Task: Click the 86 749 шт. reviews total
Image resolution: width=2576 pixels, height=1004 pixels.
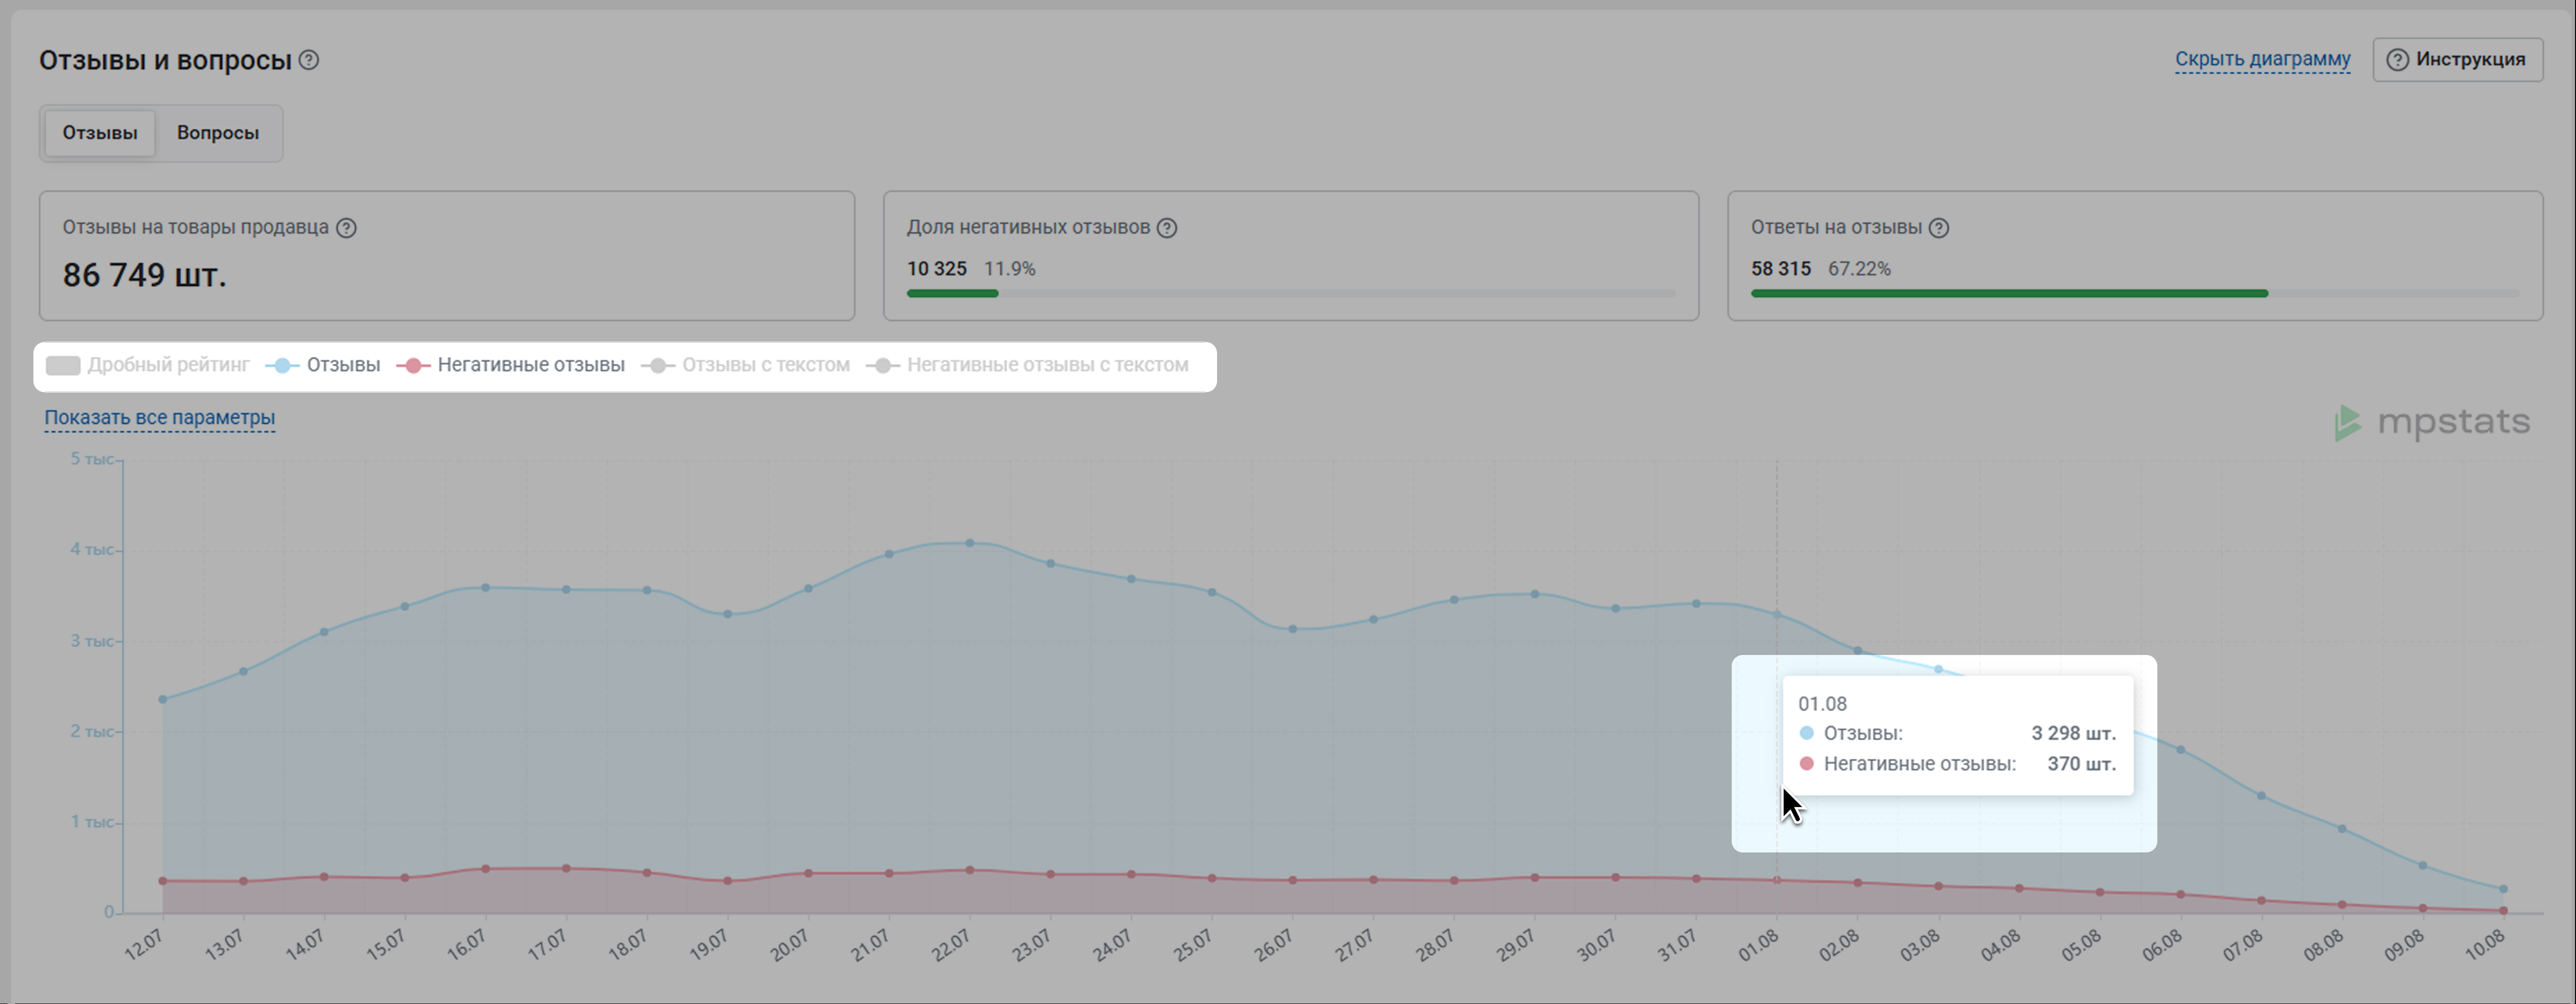Action: click(x=145, y=275)
